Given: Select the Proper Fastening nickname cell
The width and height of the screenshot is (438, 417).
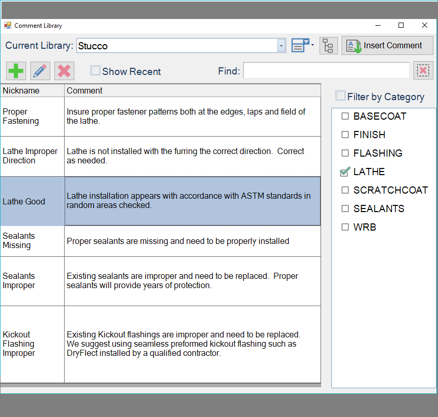Looking at the screenshot, I should tap(32, 117).
